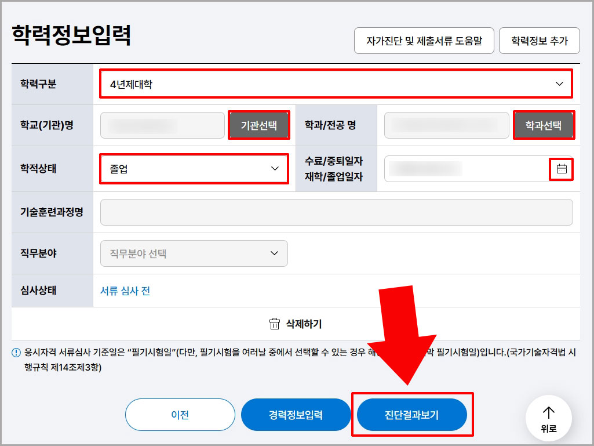Expand the 학력구분 dropdown showing 4년제대학
The width and height of the screenshot is (594, 446).
pos(336,84)
